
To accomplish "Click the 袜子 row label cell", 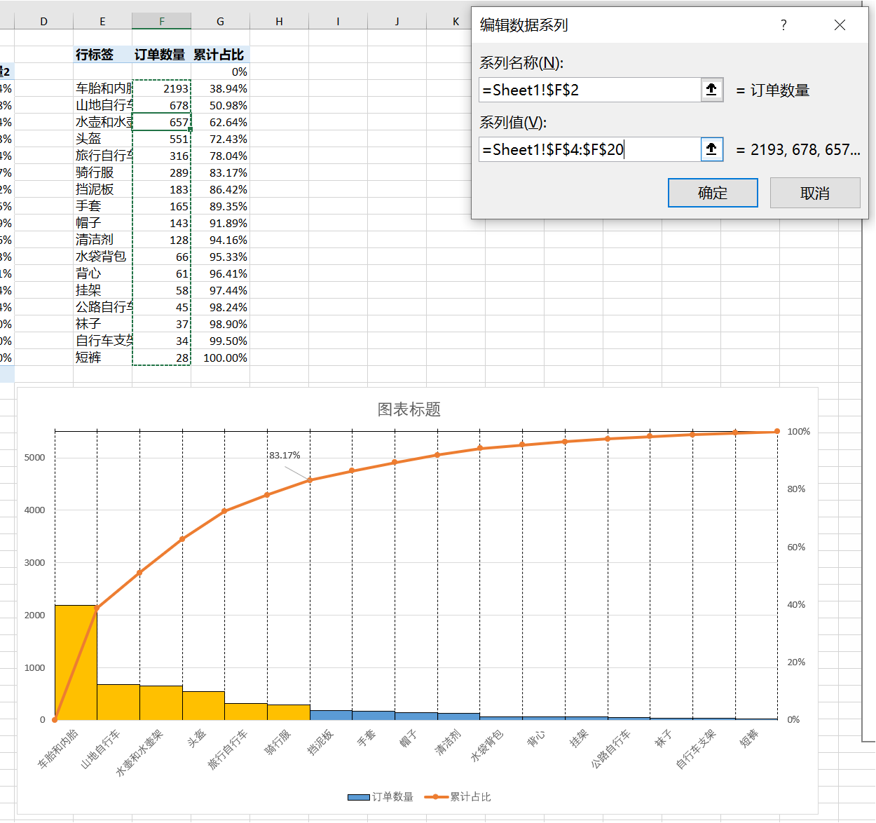I will [x=102, y=324].
